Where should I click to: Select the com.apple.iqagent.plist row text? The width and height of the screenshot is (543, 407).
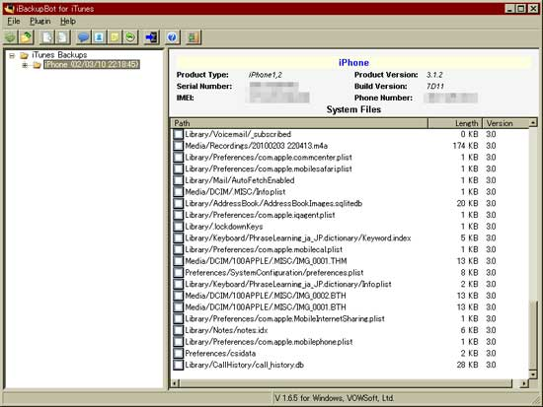pos(260,215)
